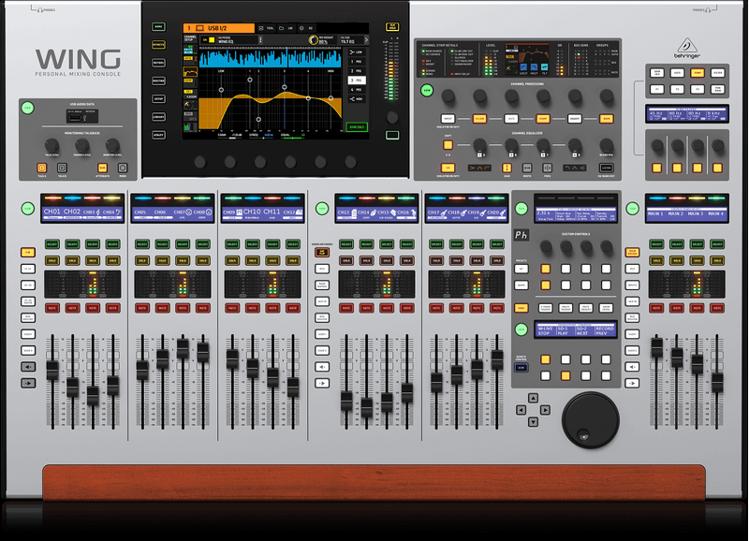The height and width of the screenshot is (541, 749).
Task: Click the green VIEW button beside channel processing
Action: click(427, 90)
